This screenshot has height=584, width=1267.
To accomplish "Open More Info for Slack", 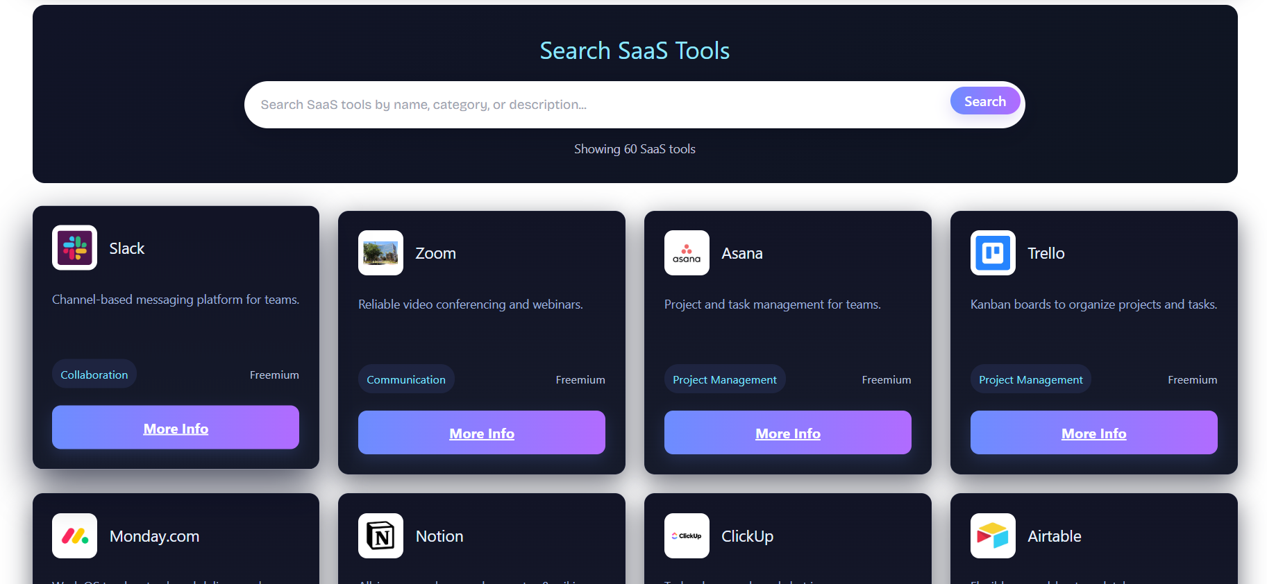I will click(x=176, y=428).
